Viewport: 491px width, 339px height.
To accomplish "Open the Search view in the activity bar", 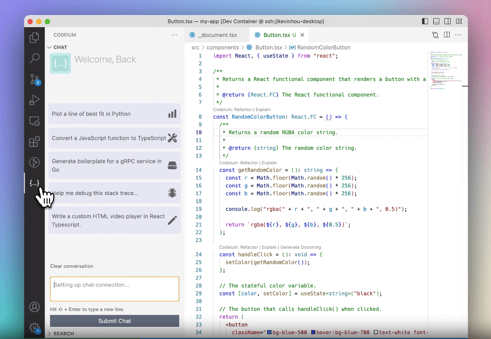I will click(x=34, y=58).
